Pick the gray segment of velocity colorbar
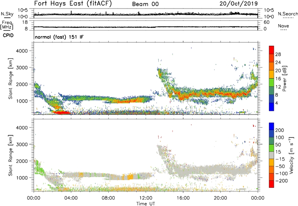298x206 pixels. click(x=272, y=155)
